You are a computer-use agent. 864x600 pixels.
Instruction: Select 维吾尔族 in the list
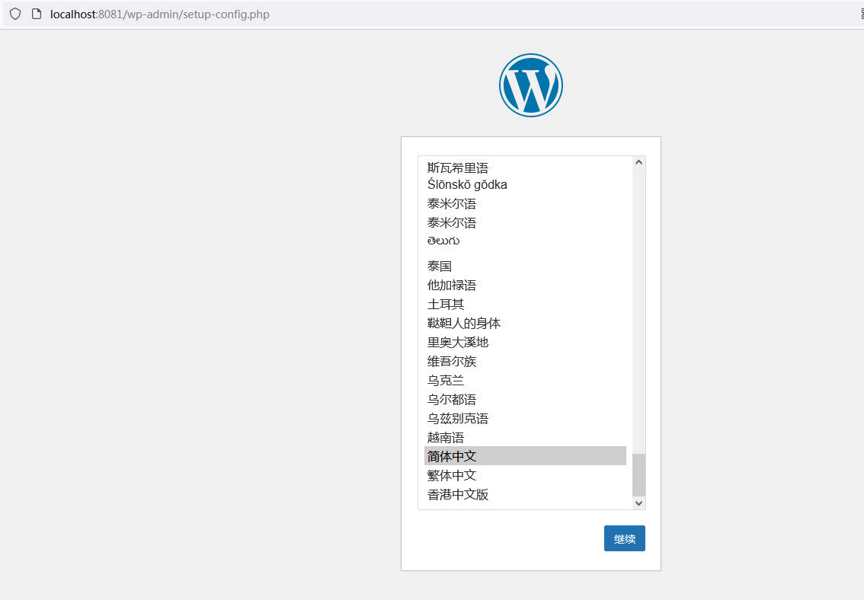tap(451, 360)
